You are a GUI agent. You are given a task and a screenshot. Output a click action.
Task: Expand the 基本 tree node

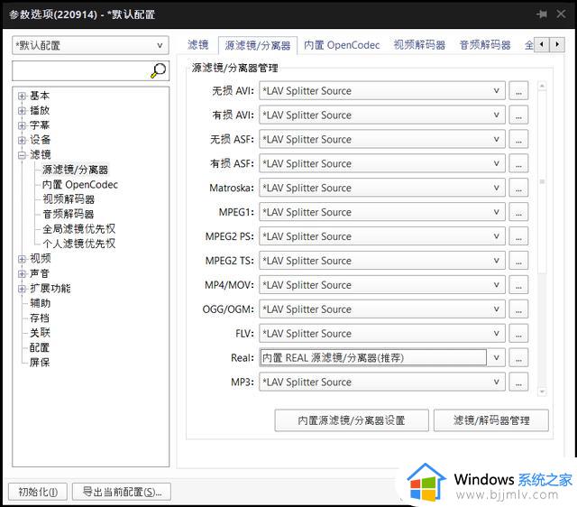click(x=22, y=97)
